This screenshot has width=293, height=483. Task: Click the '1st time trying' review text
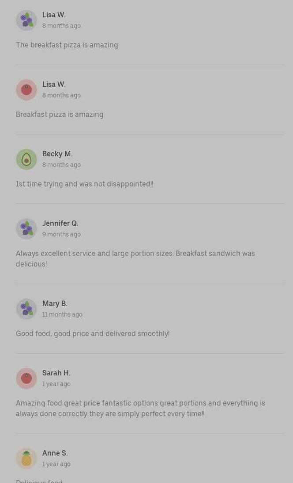tap(84, 184)
